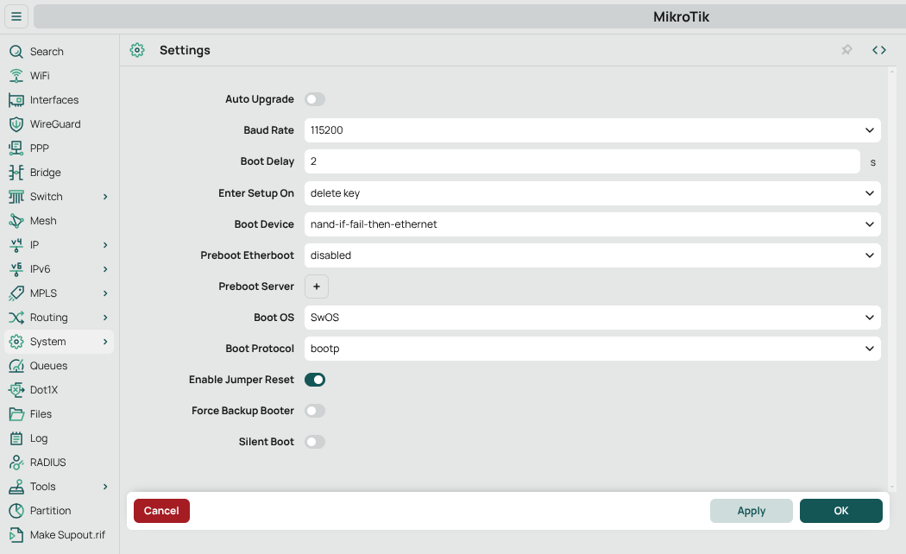Click the Settings header gear icon
Screen dimensions: 906x554
tap(137, 50)
